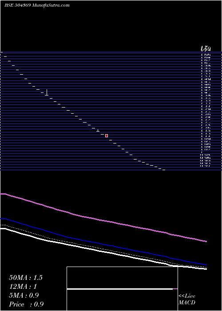Click the 5MA : 0.9 label

click(x=24, y=295)
